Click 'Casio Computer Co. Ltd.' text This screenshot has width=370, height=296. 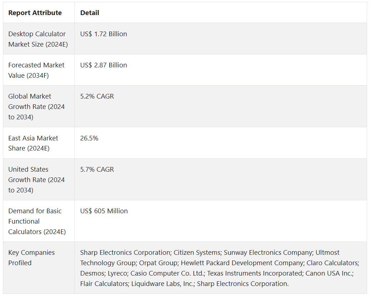(167, 273)
